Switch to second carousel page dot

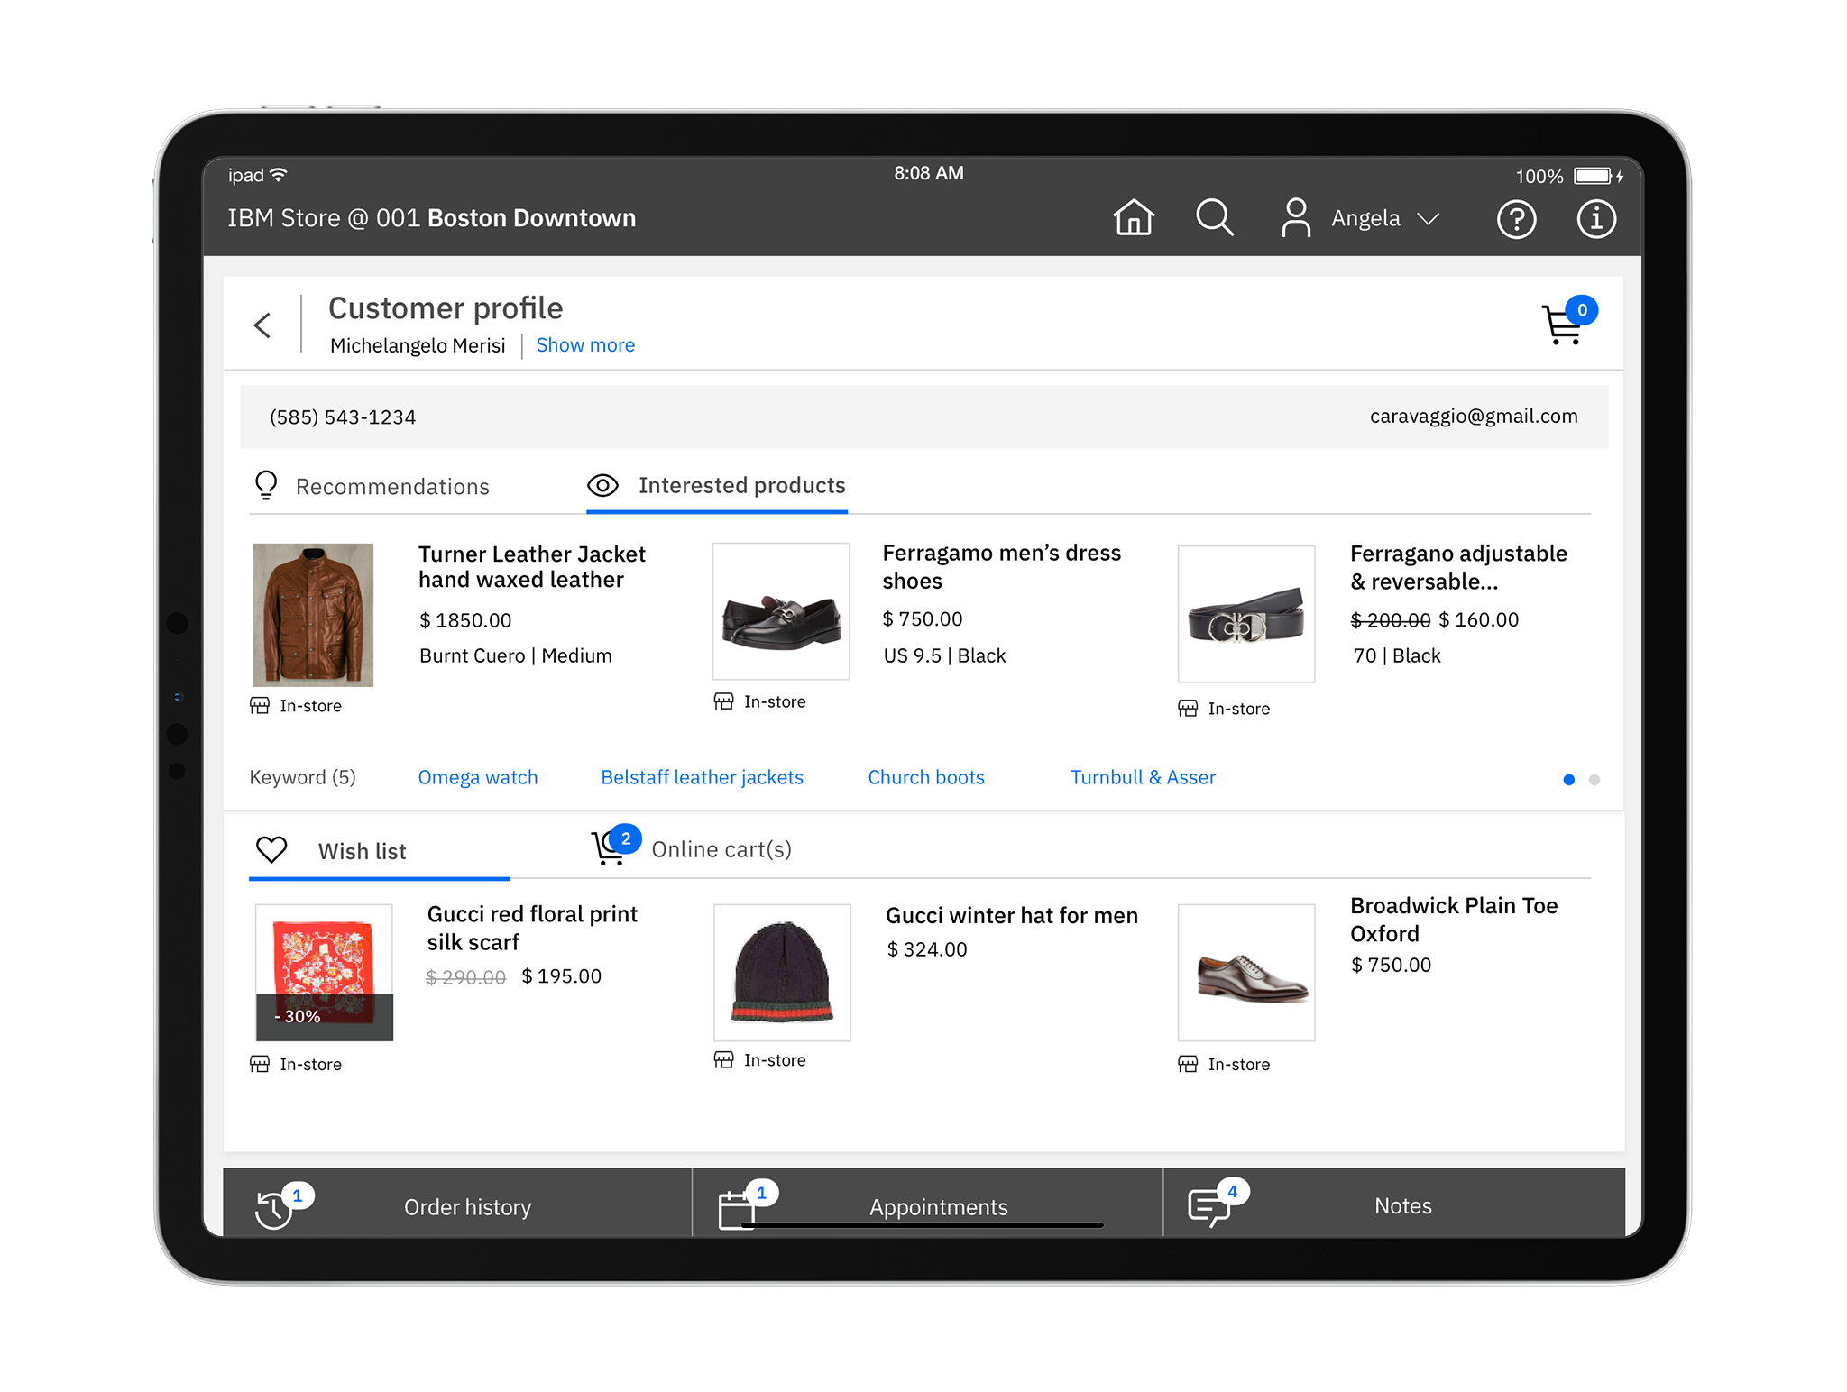(1594, 780)
